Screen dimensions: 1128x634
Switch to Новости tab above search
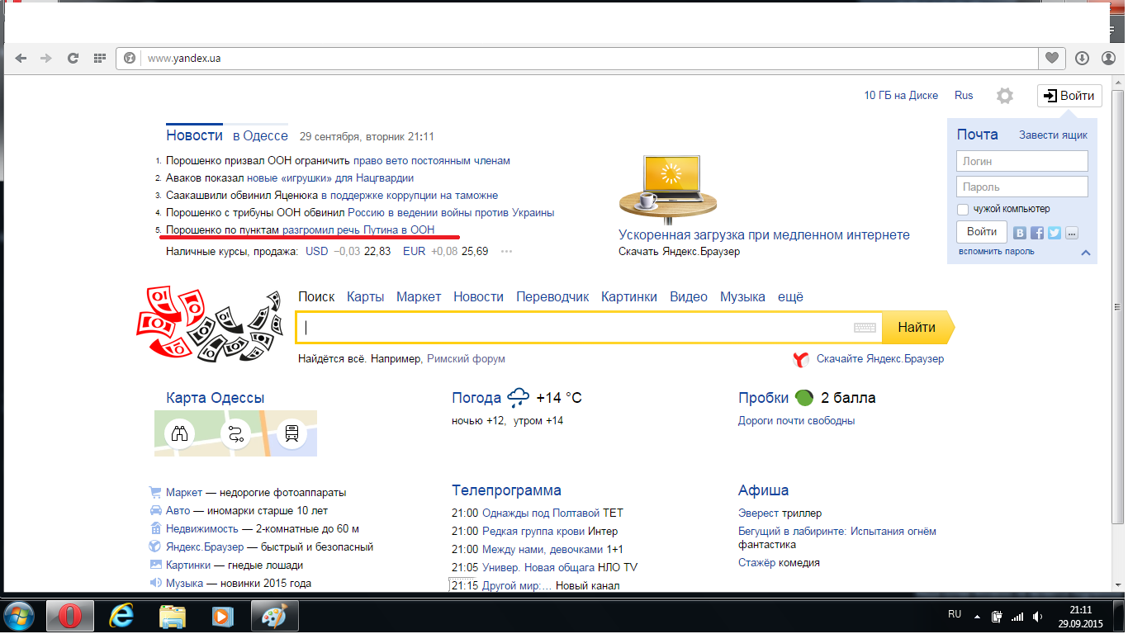[478, 297]
